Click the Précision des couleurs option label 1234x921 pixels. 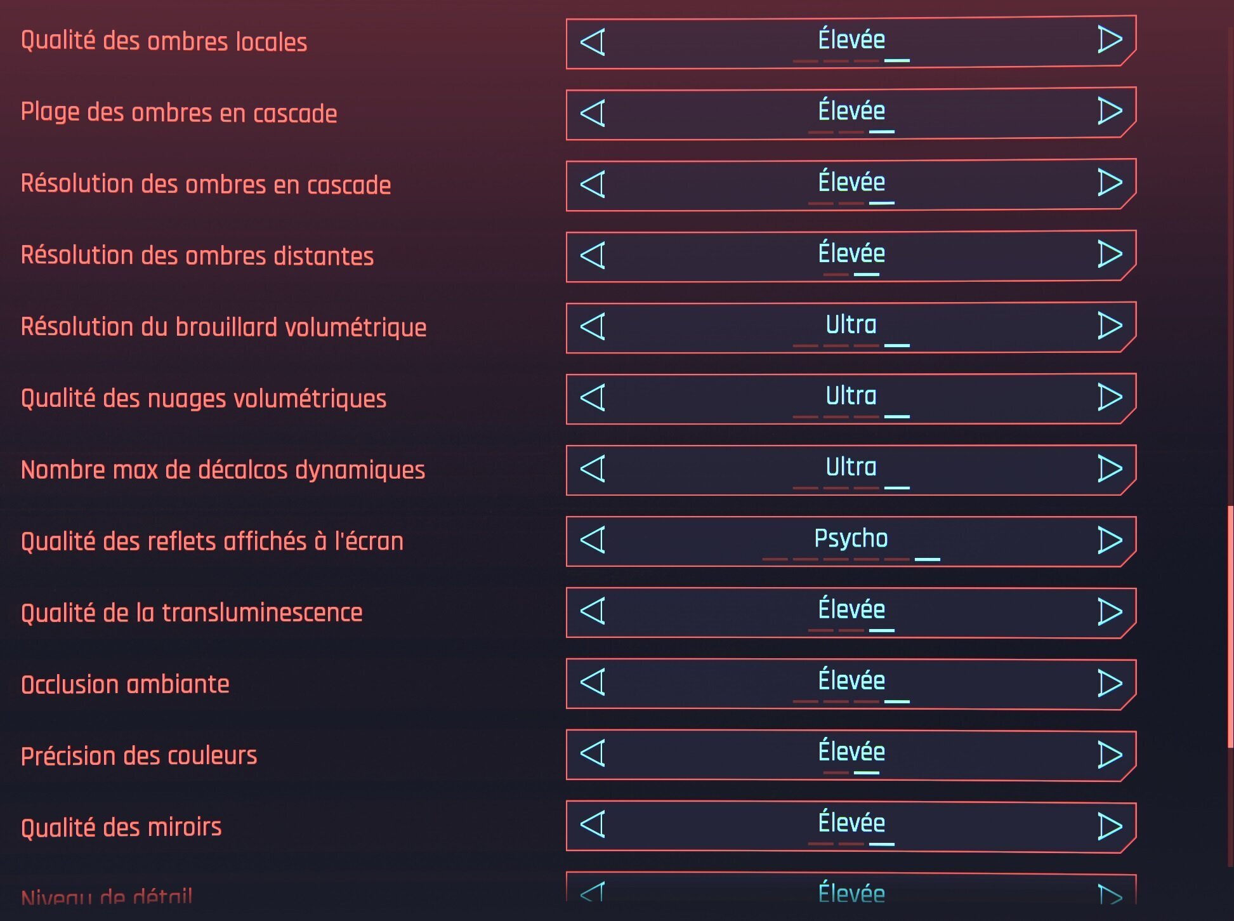tap(139, 756)
